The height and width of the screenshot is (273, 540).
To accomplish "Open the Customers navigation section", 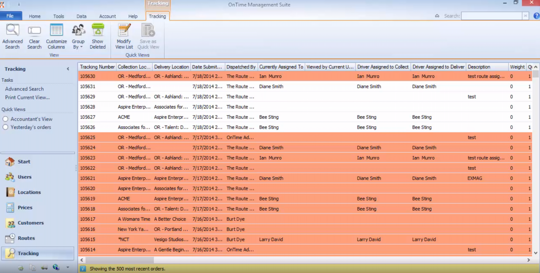I will pyautogui.click(x=30, y=223).
